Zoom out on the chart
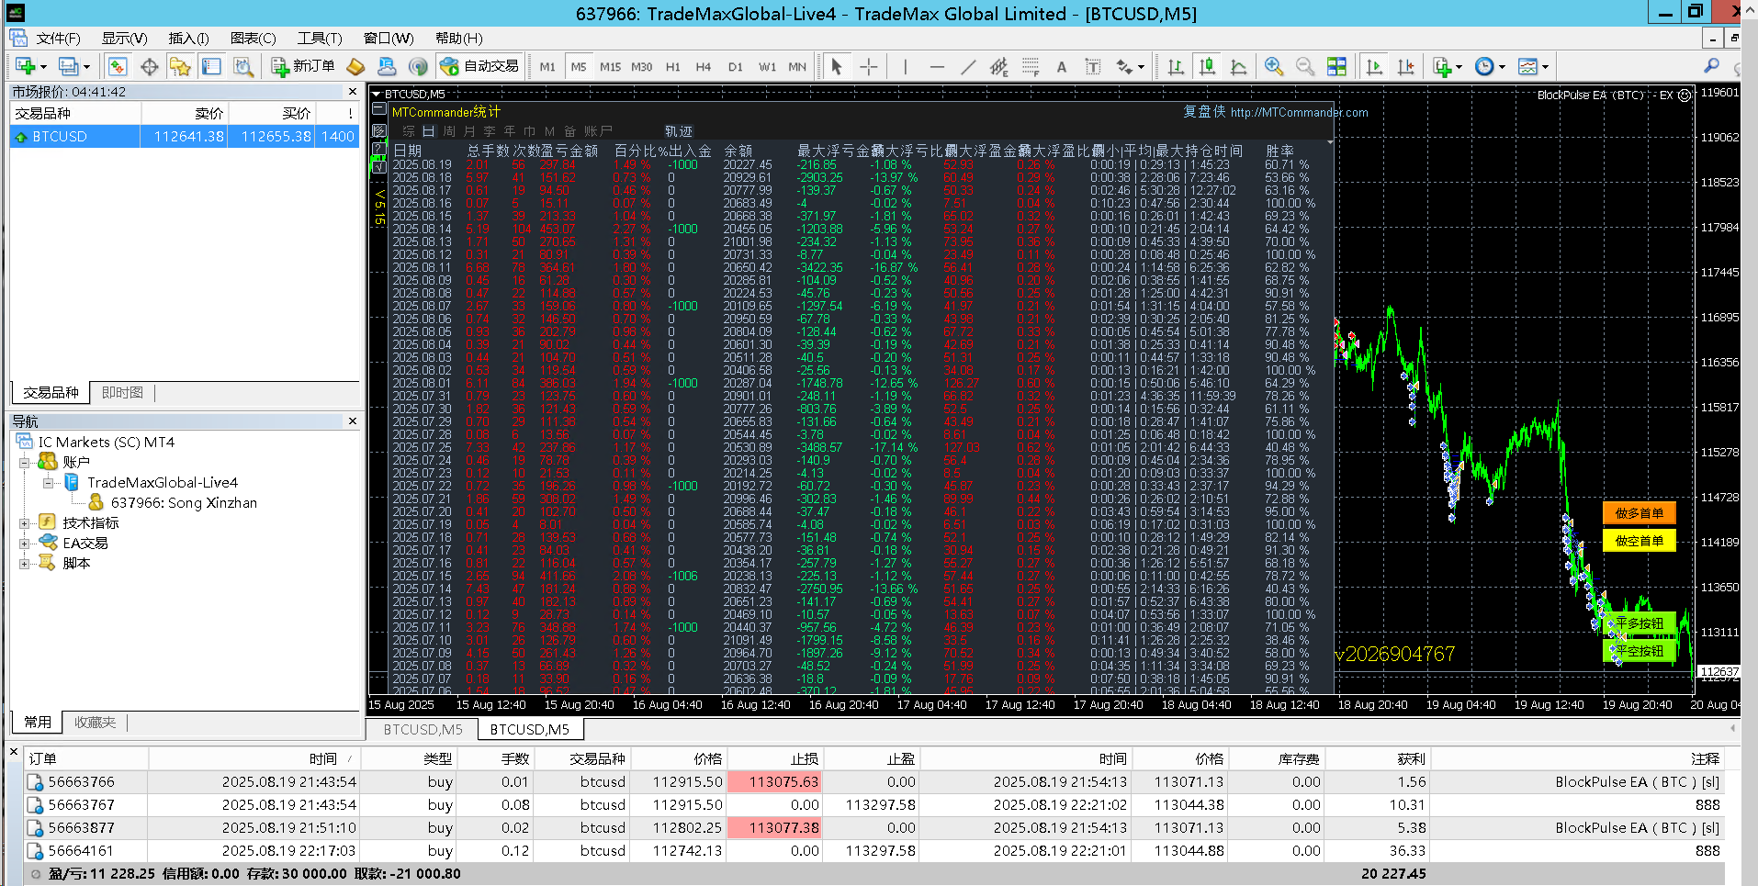Screen dimensions: 1758x886 tap(1304, 66)
